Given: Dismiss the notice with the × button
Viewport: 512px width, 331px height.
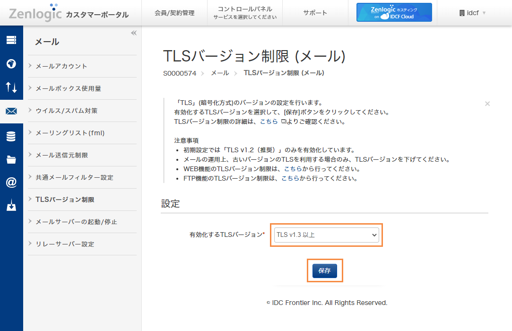Looking at the screenshot, I should point(487,104).
